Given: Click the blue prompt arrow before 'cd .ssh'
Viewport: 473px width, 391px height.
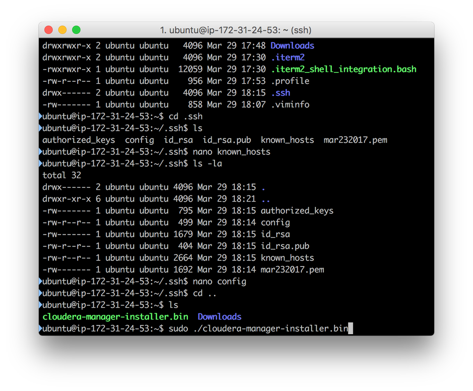Looking at the screenshot, I should 40,116.
